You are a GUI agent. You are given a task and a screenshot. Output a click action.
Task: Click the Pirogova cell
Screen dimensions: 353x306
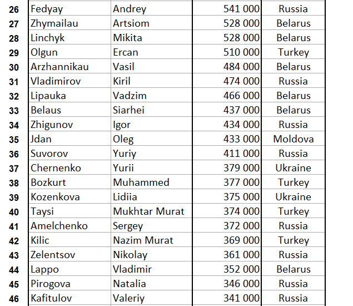(x=51, y=284)
